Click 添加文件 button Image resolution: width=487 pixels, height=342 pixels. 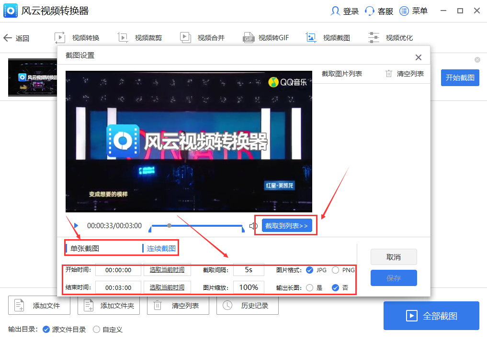[39, 306]
